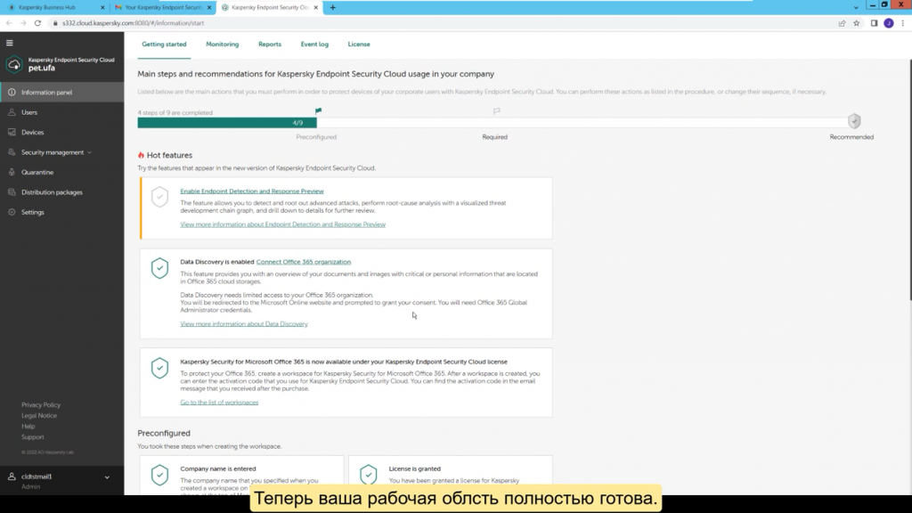Image resolution: width=912 pixels, height=513 pixels.
Task: Click the Information panel sidebar icon
Action: (x=12, y=93)
